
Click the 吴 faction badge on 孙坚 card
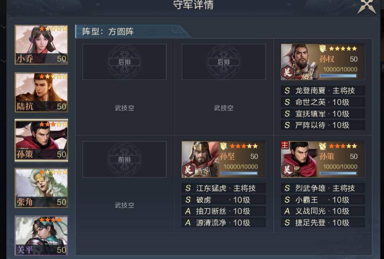(188, 170)
